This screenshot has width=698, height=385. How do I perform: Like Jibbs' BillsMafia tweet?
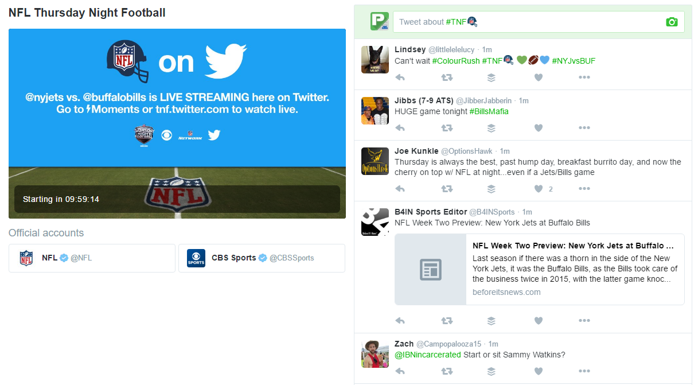pos(538,128)
